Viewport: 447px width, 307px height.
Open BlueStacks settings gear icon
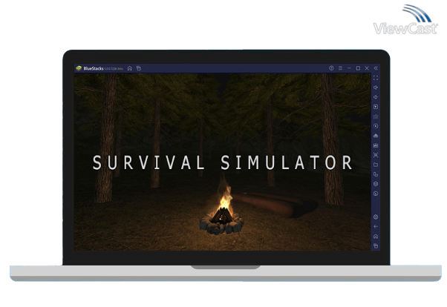point(376,217)
